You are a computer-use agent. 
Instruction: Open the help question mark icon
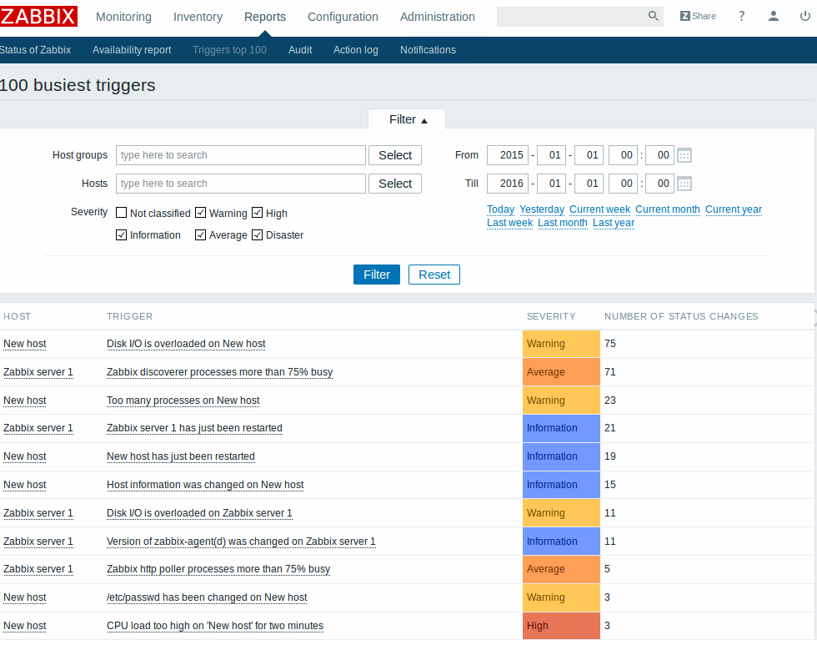point(741,16)
